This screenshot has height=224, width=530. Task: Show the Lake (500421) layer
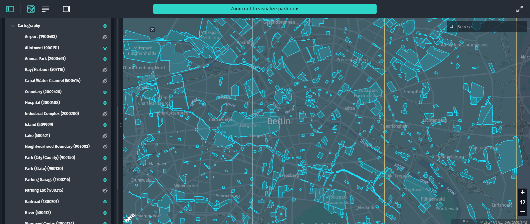[x=105, y=136]
